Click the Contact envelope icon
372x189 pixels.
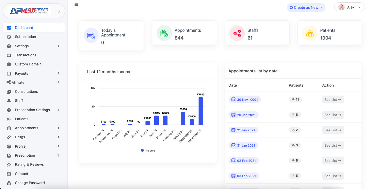pyautogui.click(x=9, y=174)
